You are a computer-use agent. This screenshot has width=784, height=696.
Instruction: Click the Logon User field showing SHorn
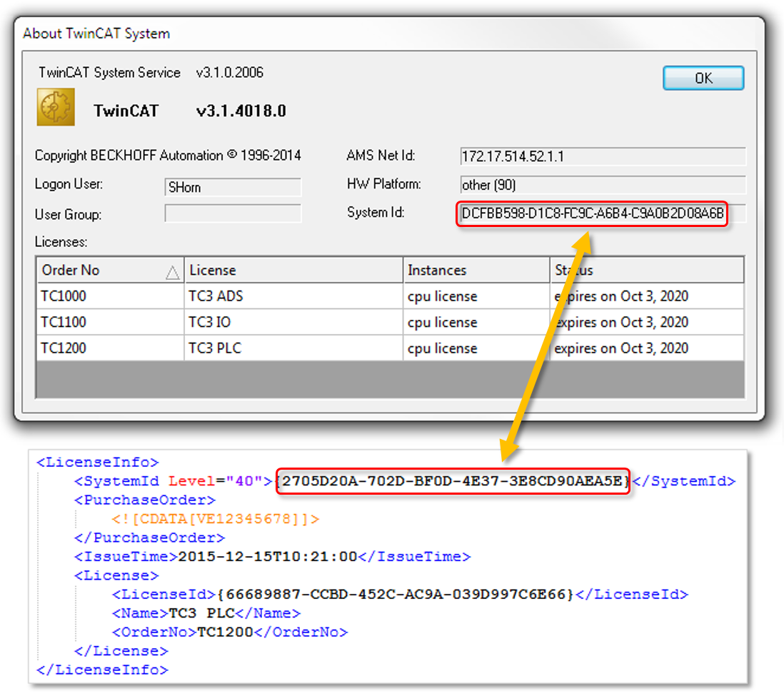coord(233,187)
